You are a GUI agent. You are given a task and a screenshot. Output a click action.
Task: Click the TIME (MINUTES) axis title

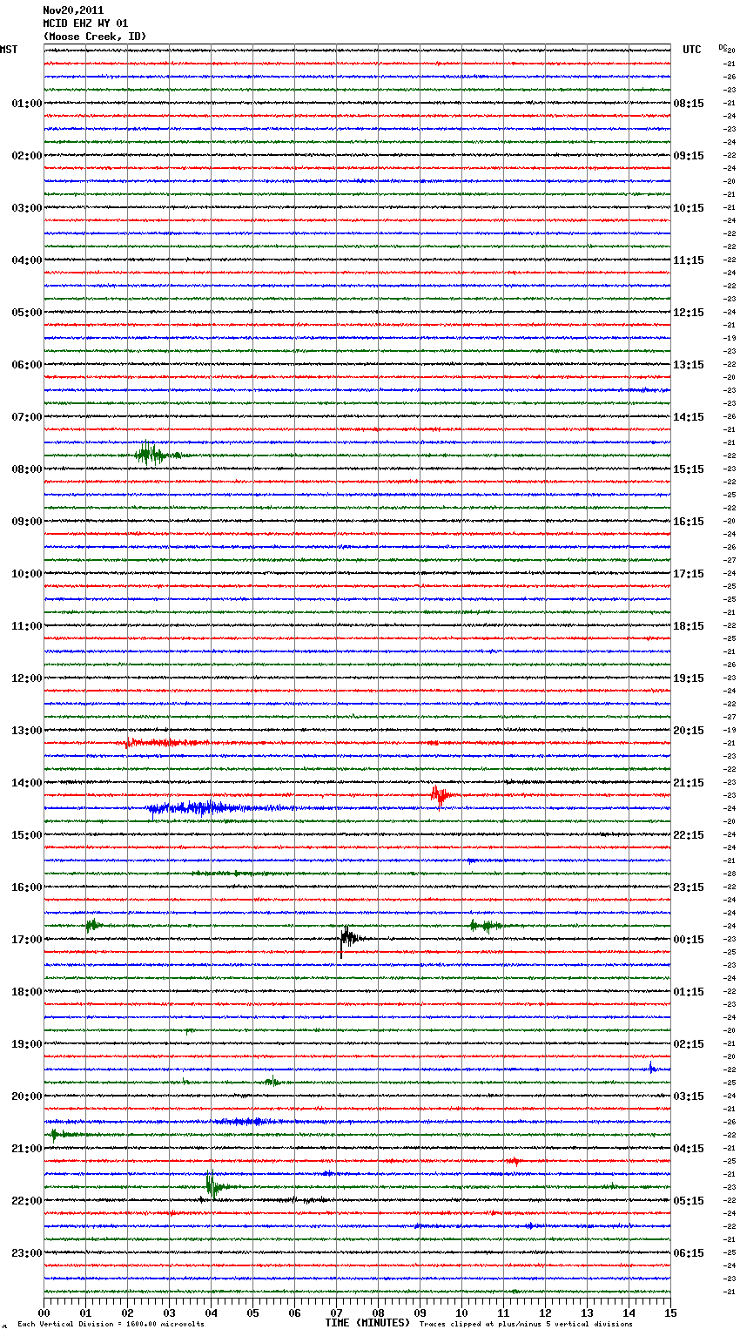[x=367, y=1323]
